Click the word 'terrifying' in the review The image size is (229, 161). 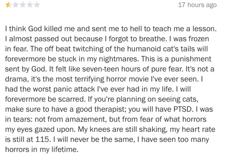(x=89, y=79)
